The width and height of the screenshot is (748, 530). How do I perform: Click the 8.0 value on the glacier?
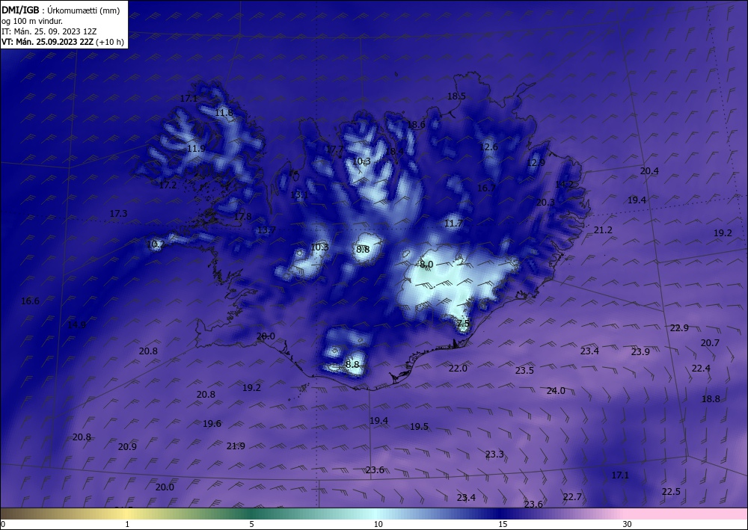click(x=426, y=265)
